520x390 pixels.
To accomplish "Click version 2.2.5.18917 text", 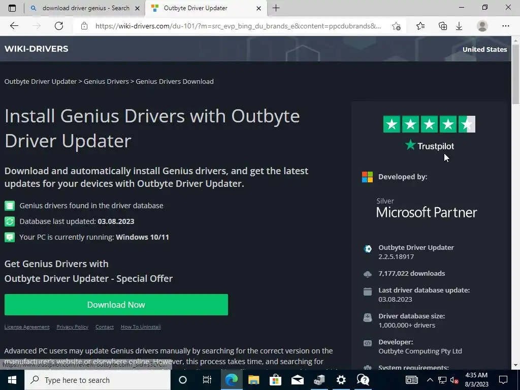I will (x=396, y=256).
